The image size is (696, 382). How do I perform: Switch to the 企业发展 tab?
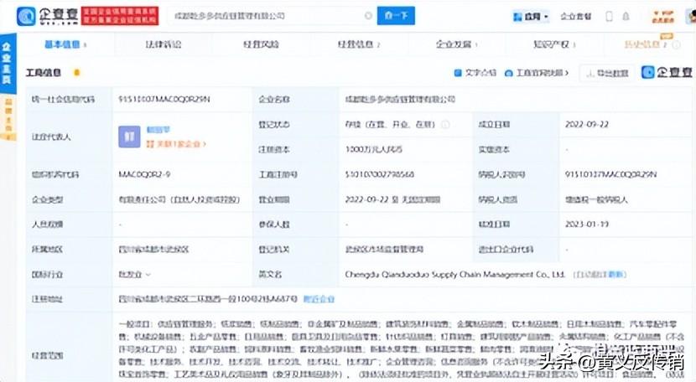pyautogui.click(x=456, y=44)
